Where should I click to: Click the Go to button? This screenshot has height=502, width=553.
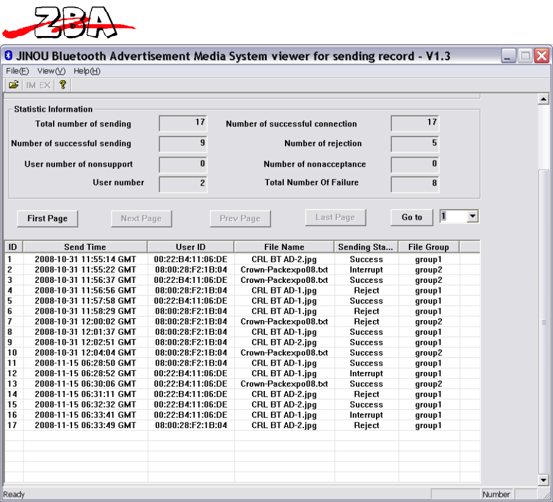411,217
